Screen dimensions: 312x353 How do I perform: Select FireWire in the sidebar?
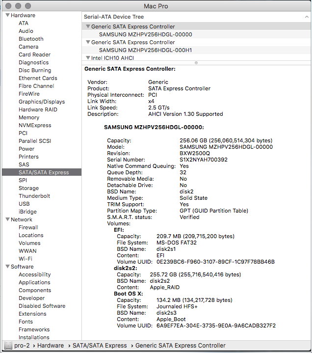click(x=29, y=94)
